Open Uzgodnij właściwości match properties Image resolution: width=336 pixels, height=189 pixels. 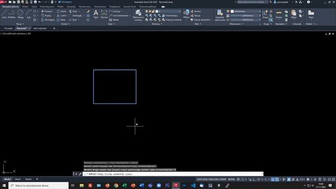tap(219, 15)
